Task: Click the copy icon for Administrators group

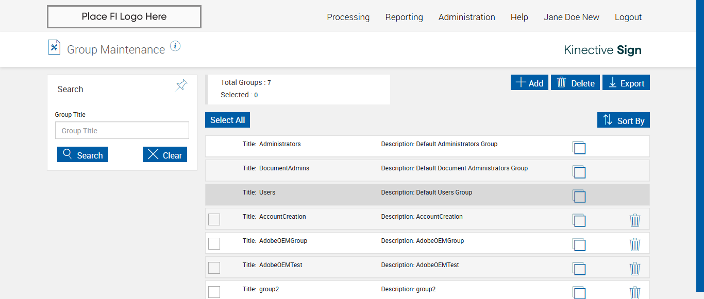Action: pyautogui.click(x=579, y=147)
